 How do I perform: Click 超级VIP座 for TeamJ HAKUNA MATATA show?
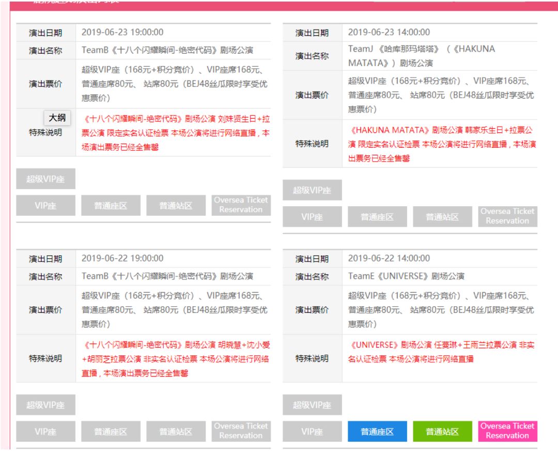pyautogui.click(x=312, y=190)
